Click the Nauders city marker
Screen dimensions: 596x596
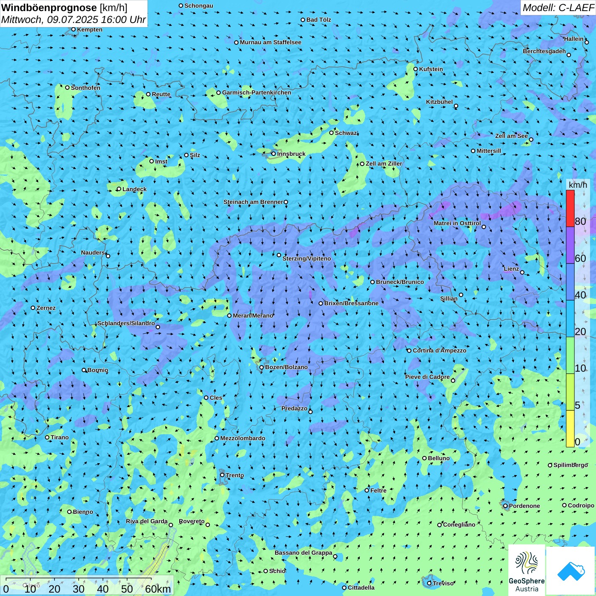tap(108, 256)
